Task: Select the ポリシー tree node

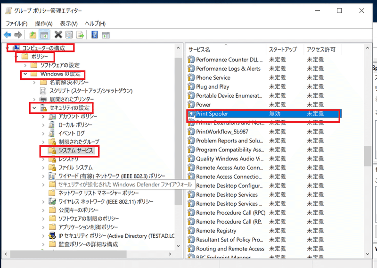Action: point(40,57)
